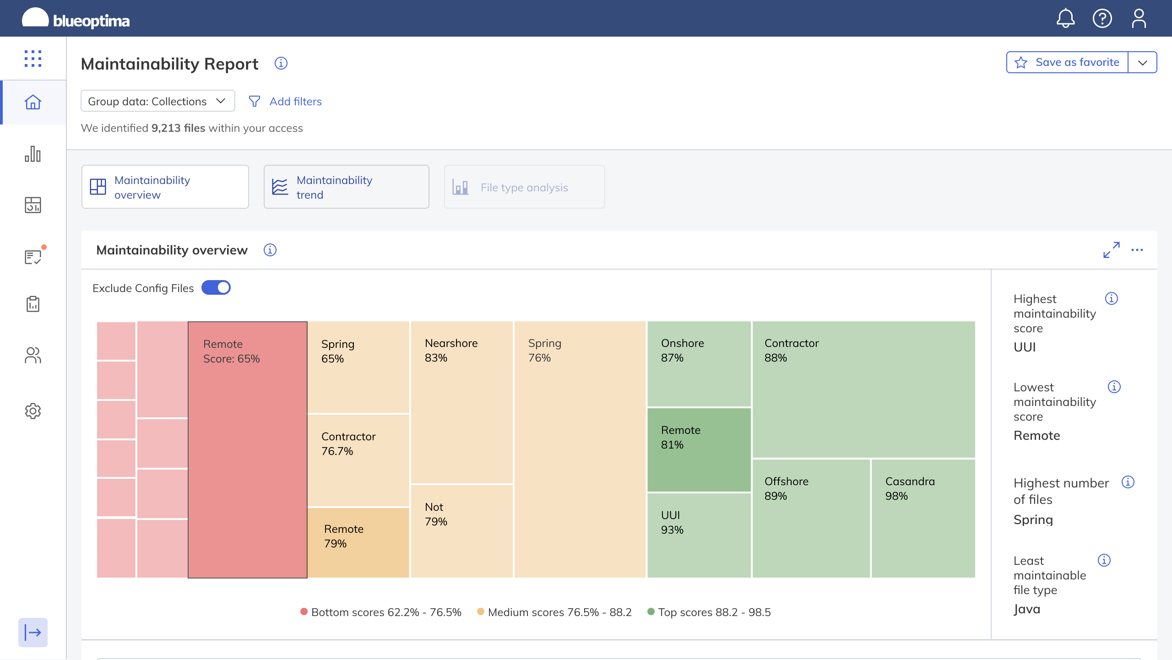Click the filter funnel icon
This screenshot has height=660, width=1172.
[x=255, y=101]
